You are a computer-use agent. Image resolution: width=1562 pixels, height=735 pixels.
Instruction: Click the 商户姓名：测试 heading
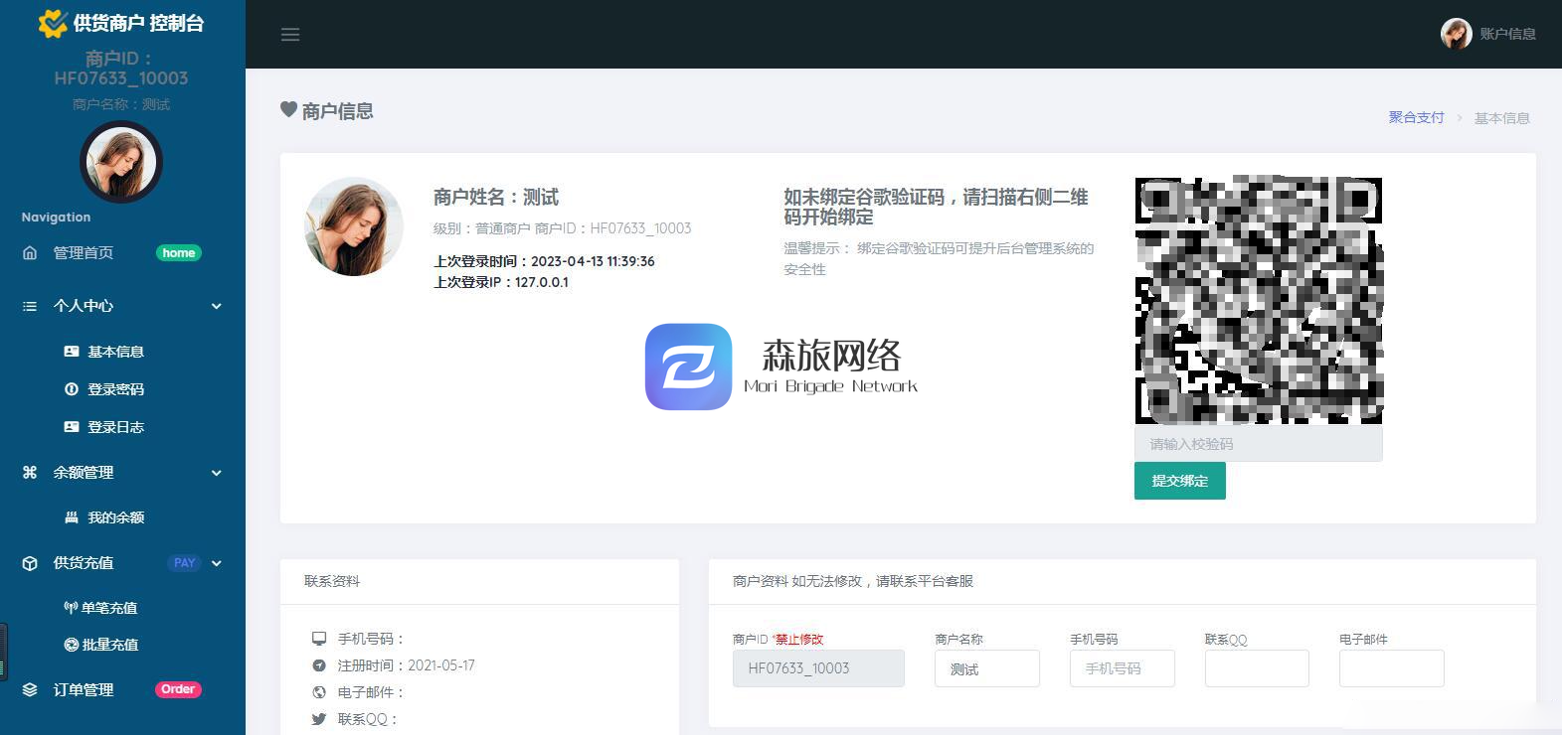click(496, 197)
